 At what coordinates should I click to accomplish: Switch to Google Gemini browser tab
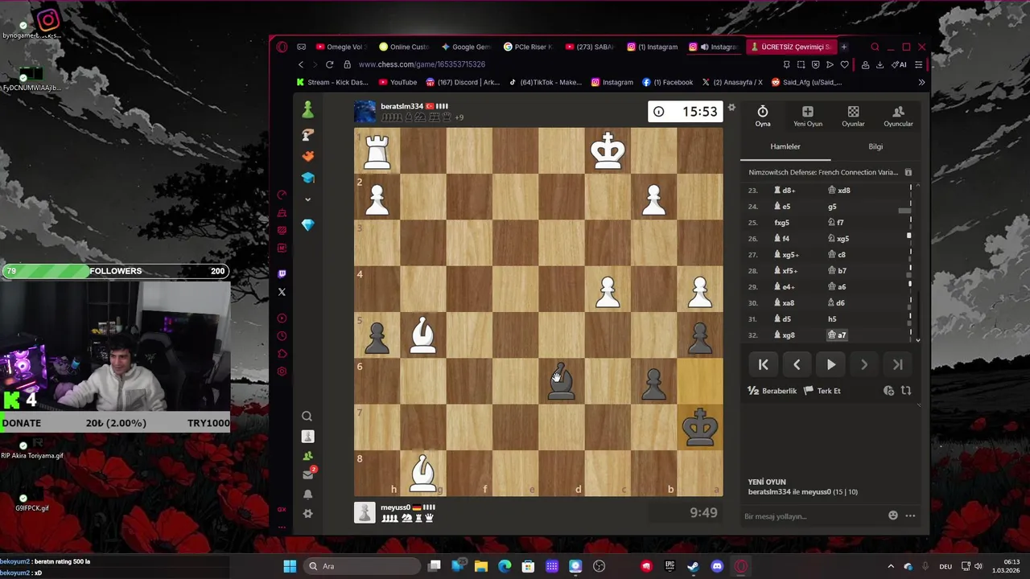pyautogui.click(x=466, y=47)
